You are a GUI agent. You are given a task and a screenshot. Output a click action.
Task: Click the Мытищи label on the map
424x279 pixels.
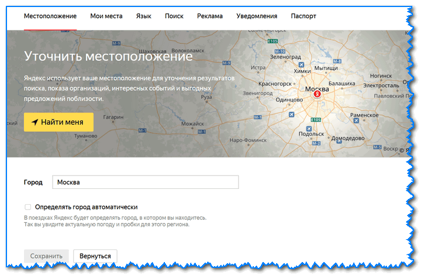click(x=326, y=68)
